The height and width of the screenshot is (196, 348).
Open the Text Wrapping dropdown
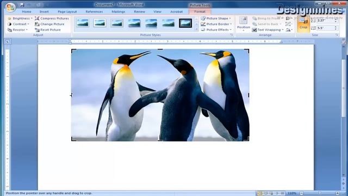click(268, 29)
